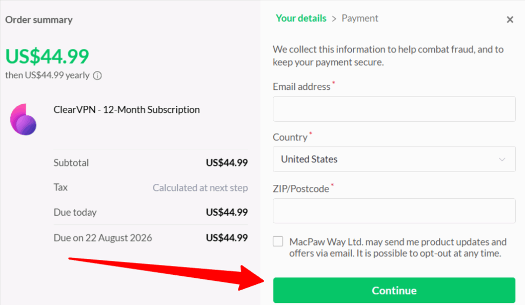The image size is (525, 305).
Task: Click the chevron arrow in Country field
Action: point(502,159)
